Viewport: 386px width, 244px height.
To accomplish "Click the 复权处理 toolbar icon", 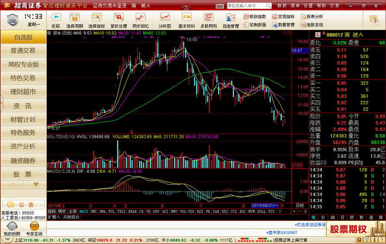I will pos(119,18).
